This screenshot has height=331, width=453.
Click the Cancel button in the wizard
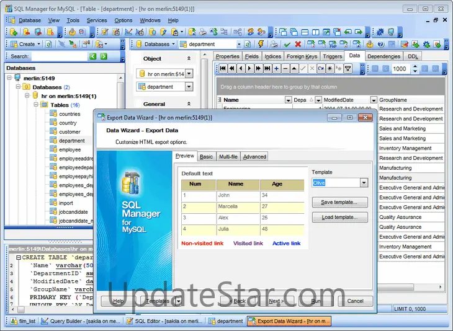click(x=355, y=301)
